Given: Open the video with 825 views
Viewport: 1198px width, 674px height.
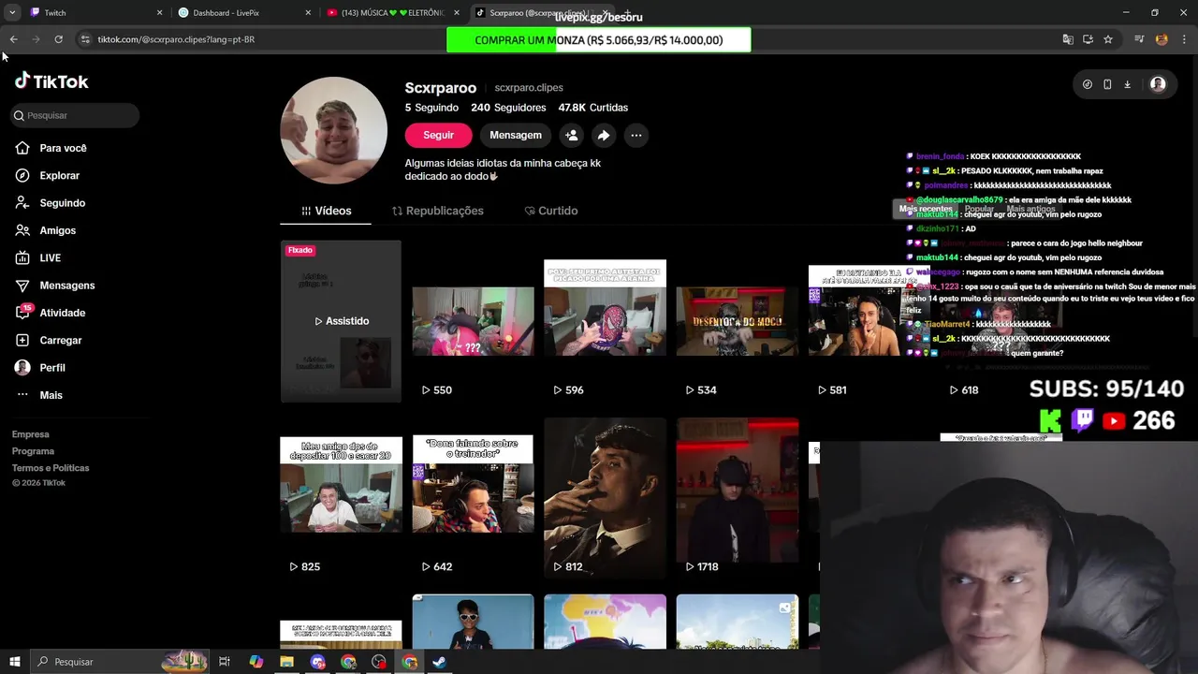Looking at the screenshot, I should (x=341, y=497).
